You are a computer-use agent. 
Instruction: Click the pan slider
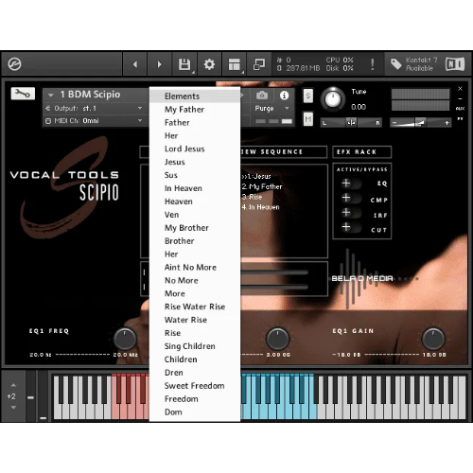[351, 122]
